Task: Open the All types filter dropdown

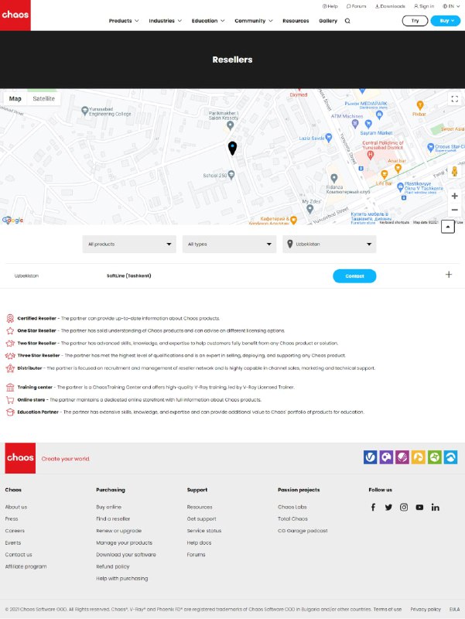Action: pos(229,244)
